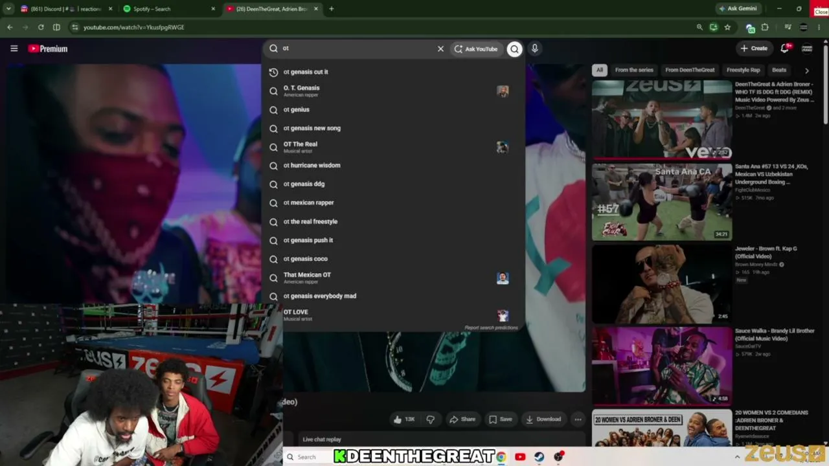Show hidden taskbar tray icons
829x466 pixels.
coord(737,457)
